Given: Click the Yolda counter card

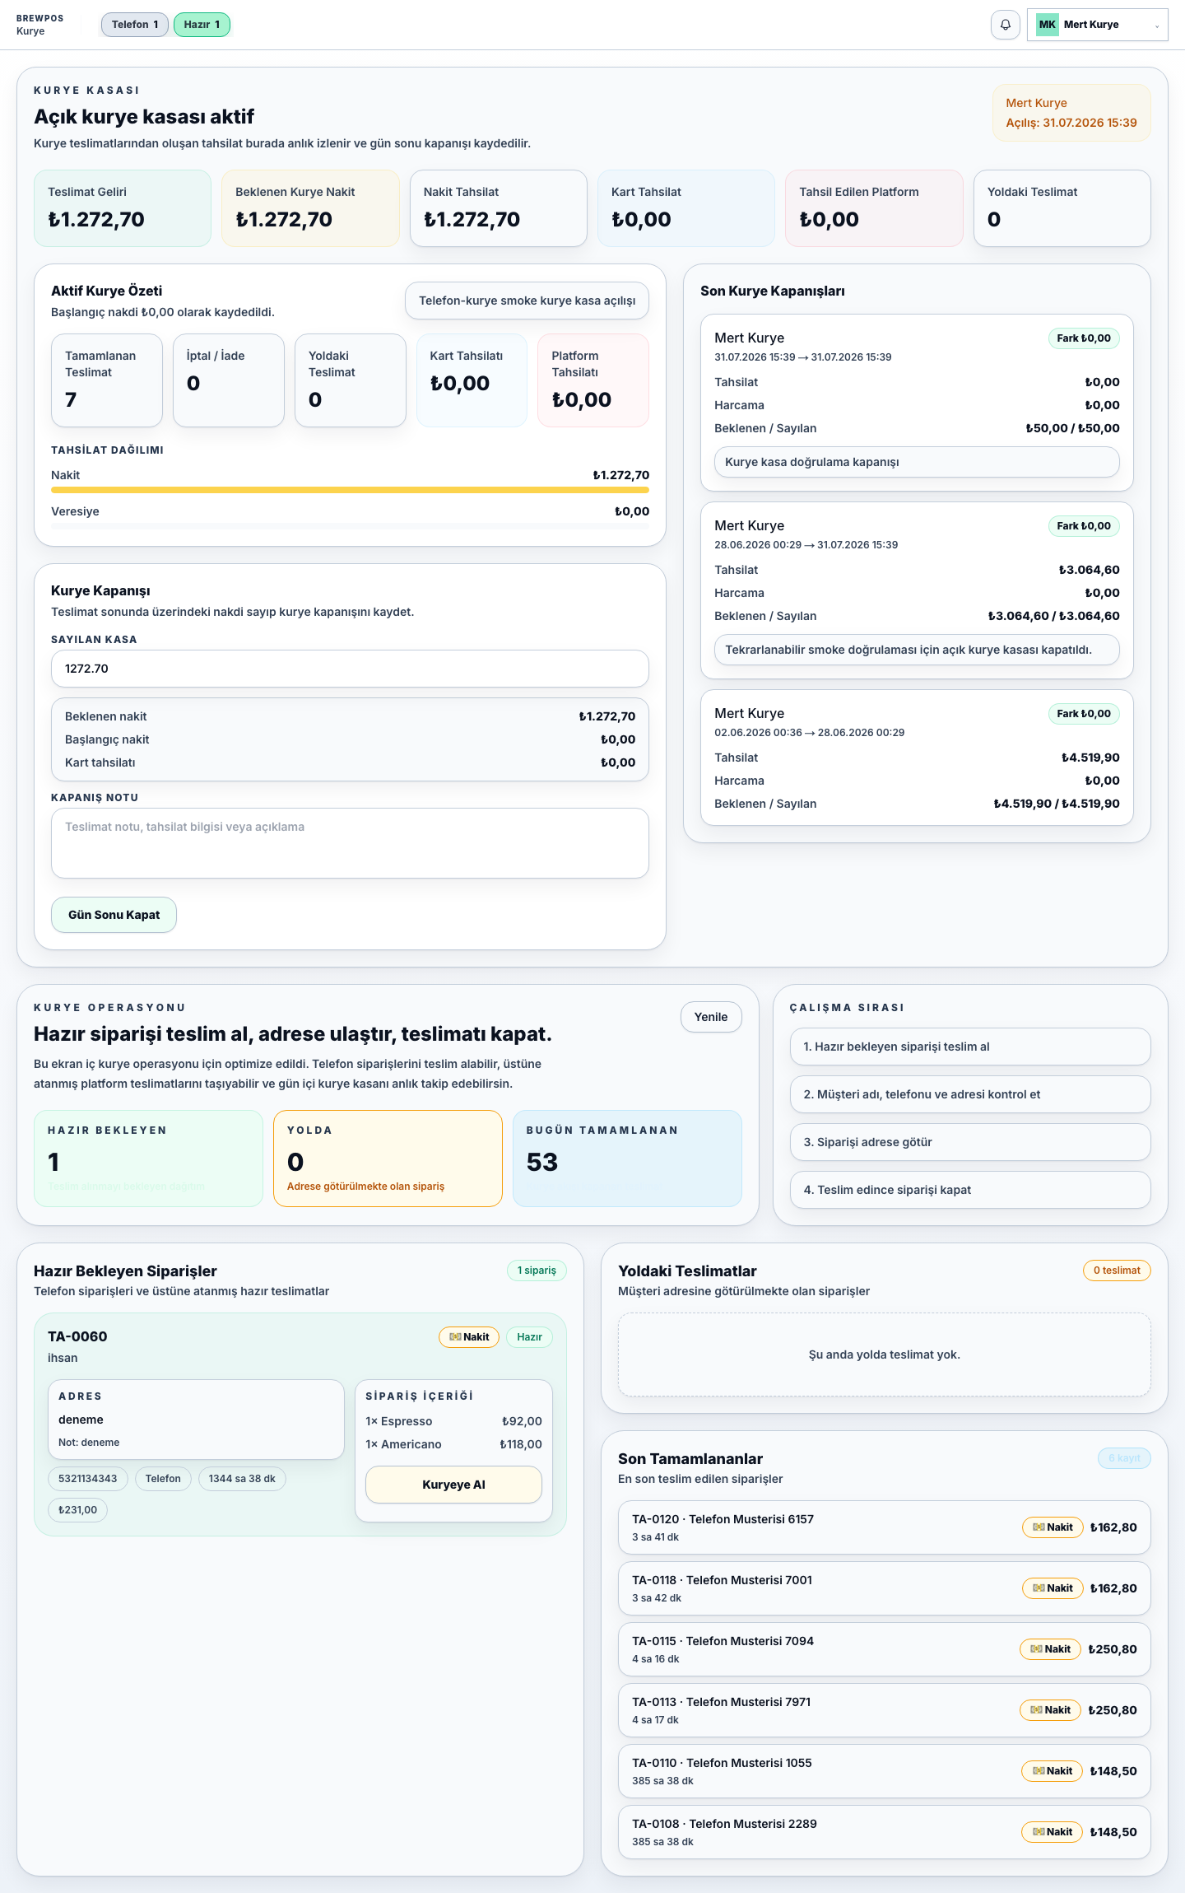Looking at the screenshot, I should click(x=388, y=1159).
